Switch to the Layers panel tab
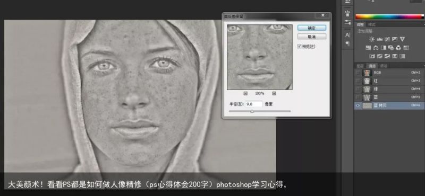Image resolution: width=425 pixels, height=196 pixels. click(x=360, y=66)
